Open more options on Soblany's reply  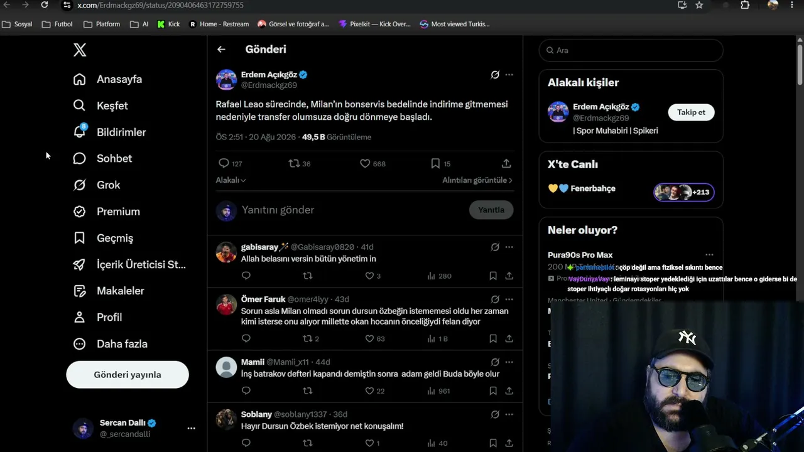point(509,414)
